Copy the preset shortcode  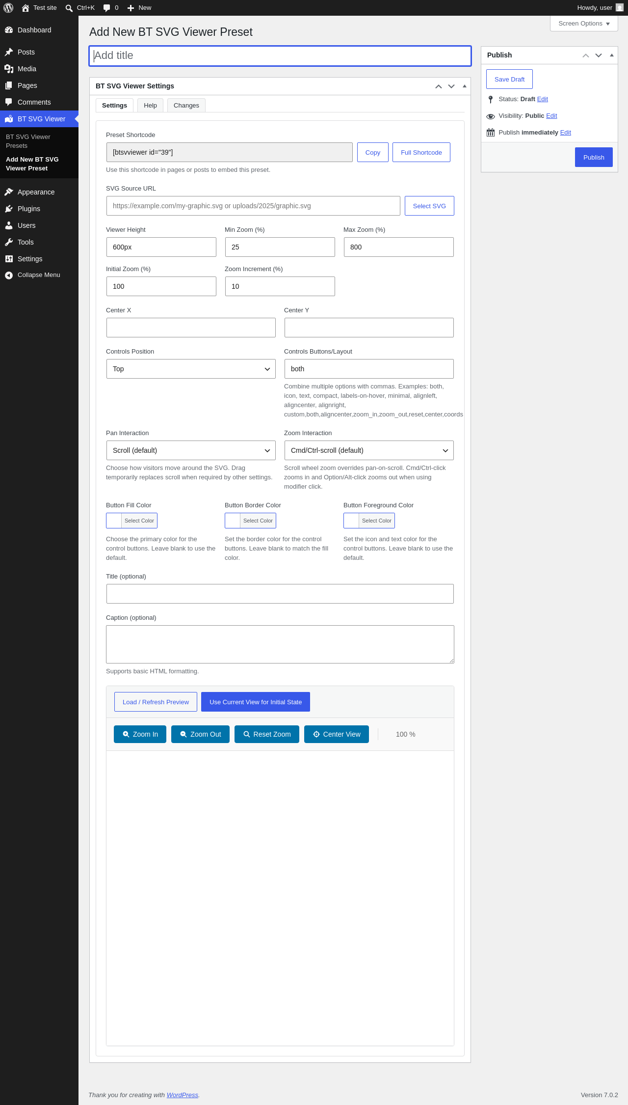373,152
